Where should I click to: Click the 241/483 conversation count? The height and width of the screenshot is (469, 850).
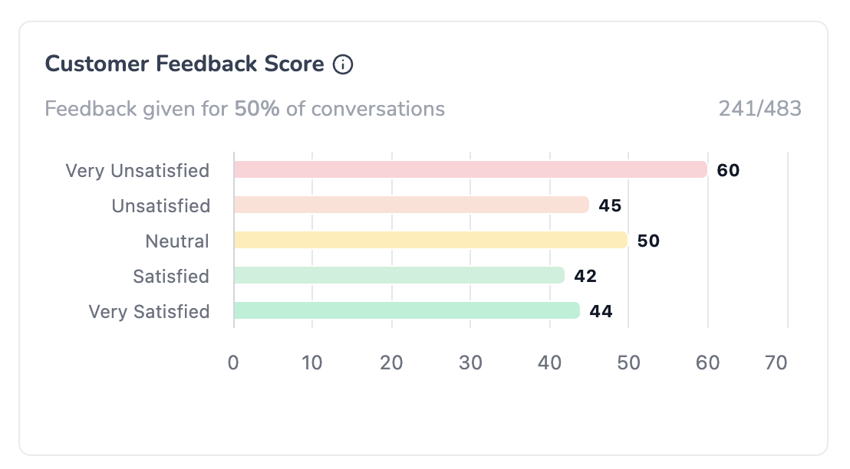click(x=759, y=109)
